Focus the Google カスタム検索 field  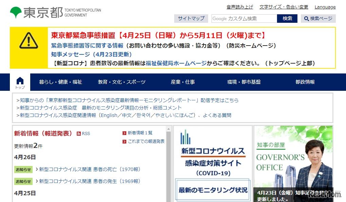[x=244, y=19]
